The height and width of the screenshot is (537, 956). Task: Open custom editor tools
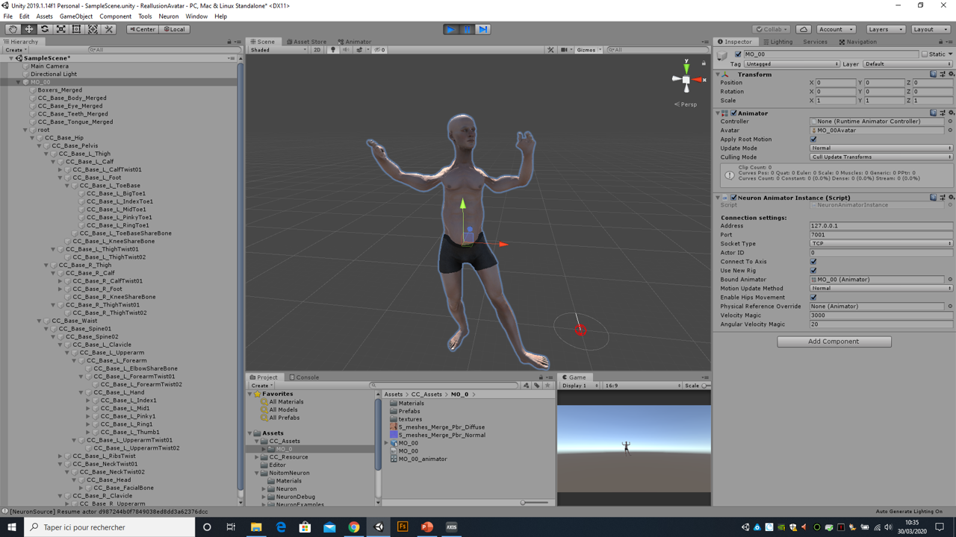click(x=108, y=29)
